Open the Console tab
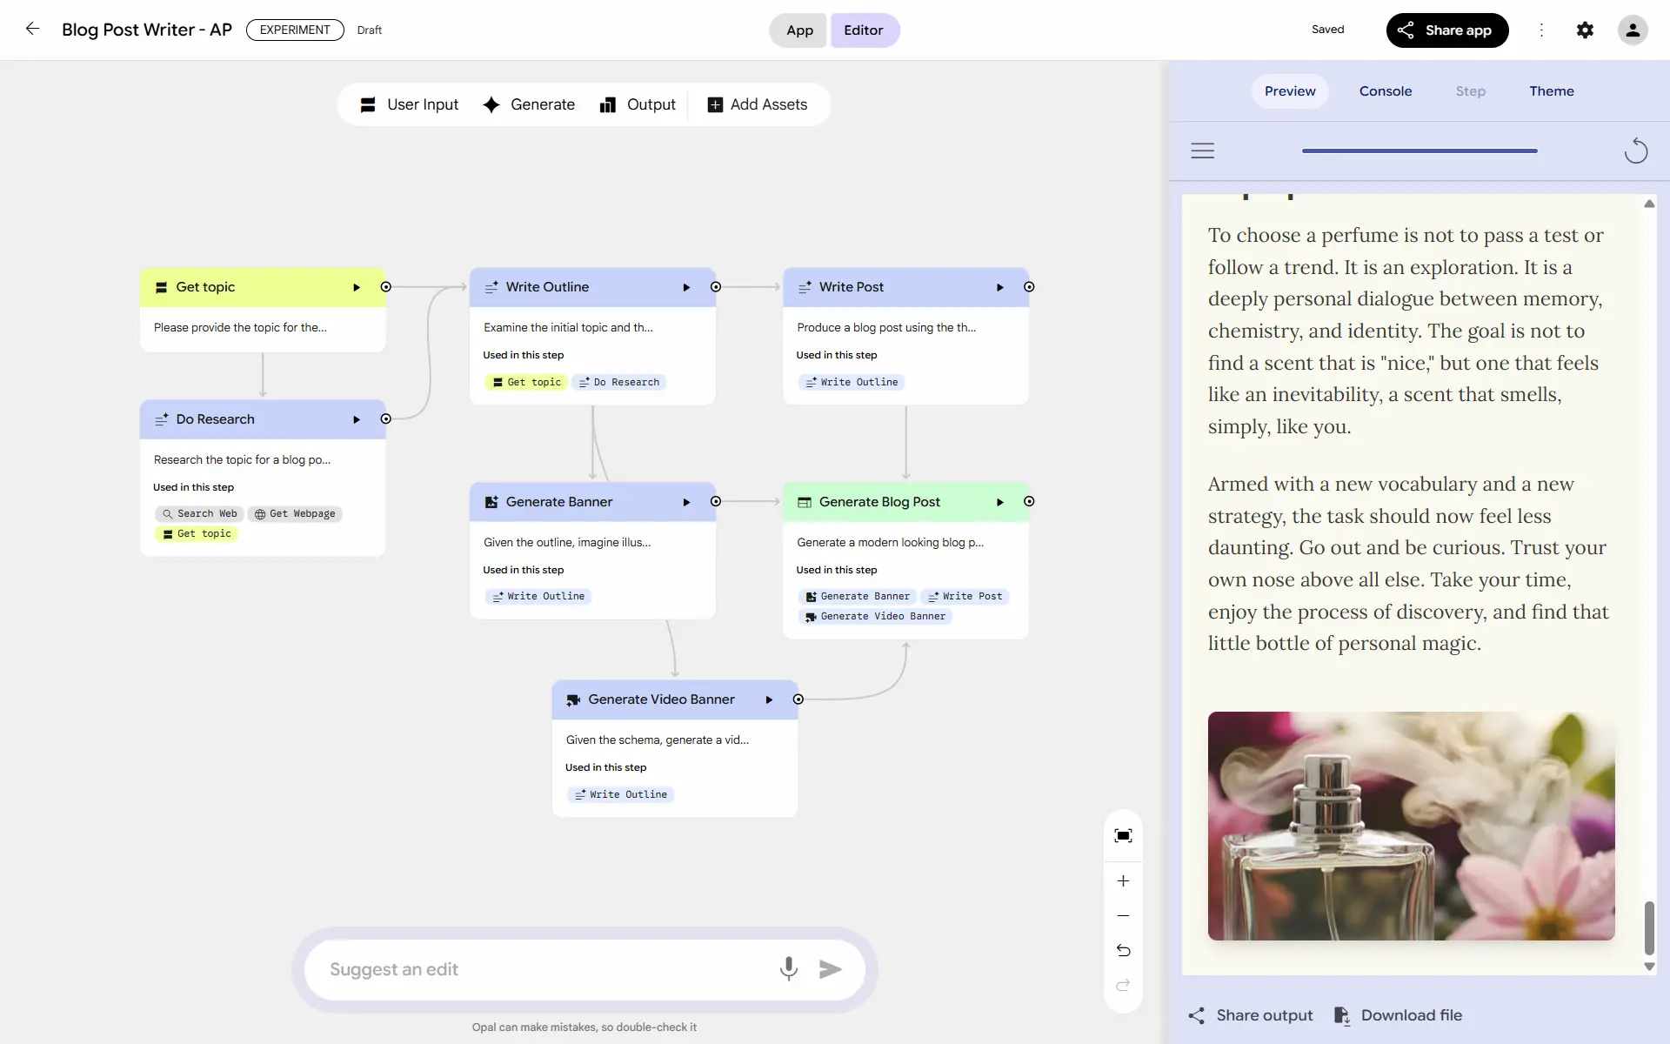 1385,91
